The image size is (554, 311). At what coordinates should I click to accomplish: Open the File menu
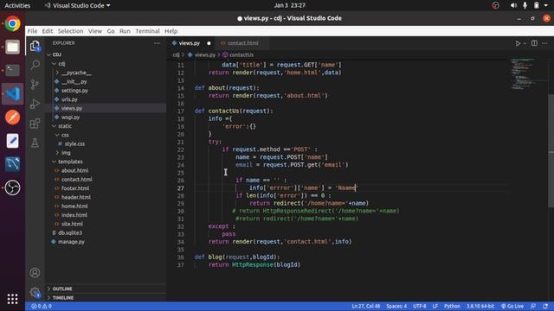pos(32,31)
